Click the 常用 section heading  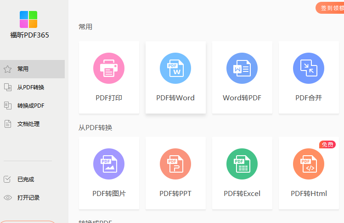click(85, 27)
